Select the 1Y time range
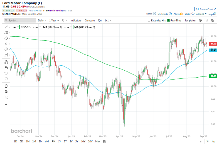The width and height of the screenshot is (217, 146). tap(60, 142)
